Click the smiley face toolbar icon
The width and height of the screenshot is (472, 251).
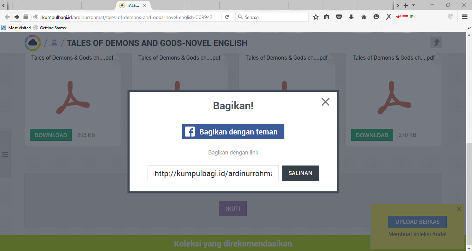point(376,17)
